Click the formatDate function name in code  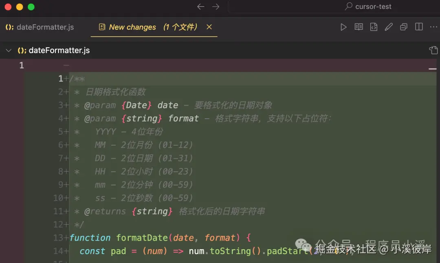click(142, 238)
